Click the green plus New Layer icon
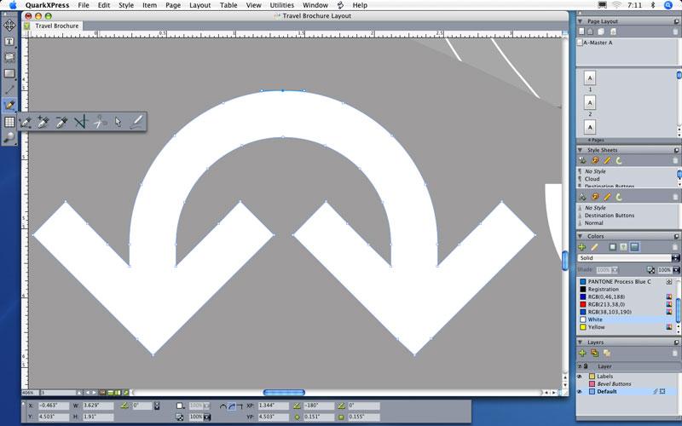Viewport: 682px width, 426px height. tap(582, 353)
